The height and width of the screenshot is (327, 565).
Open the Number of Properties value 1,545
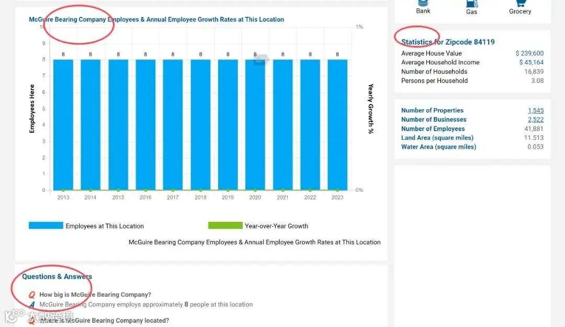click(536, 110)
